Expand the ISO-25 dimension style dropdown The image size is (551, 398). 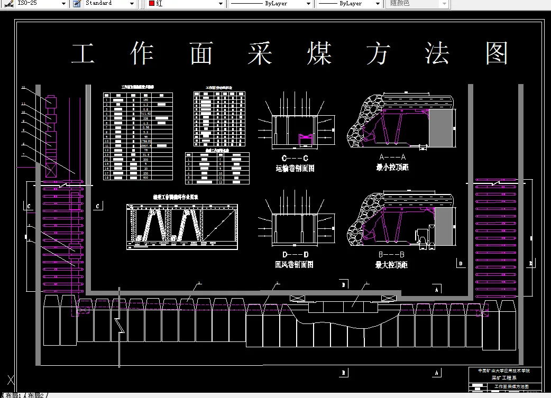tap(63, 4)
